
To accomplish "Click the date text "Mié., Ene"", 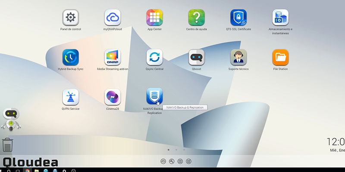I will [x=337, y=150].
